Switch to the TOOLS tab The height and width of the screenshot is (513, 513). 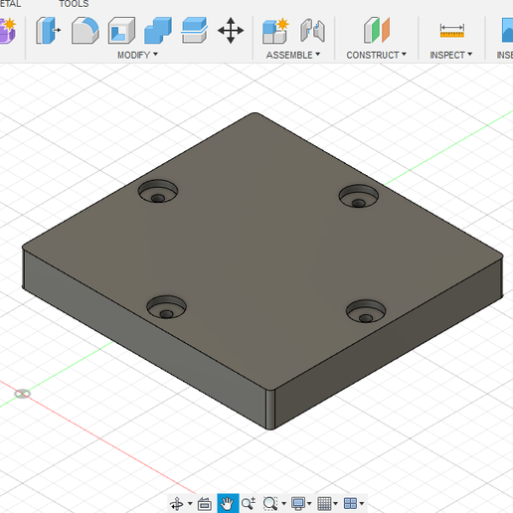point(74,4)
